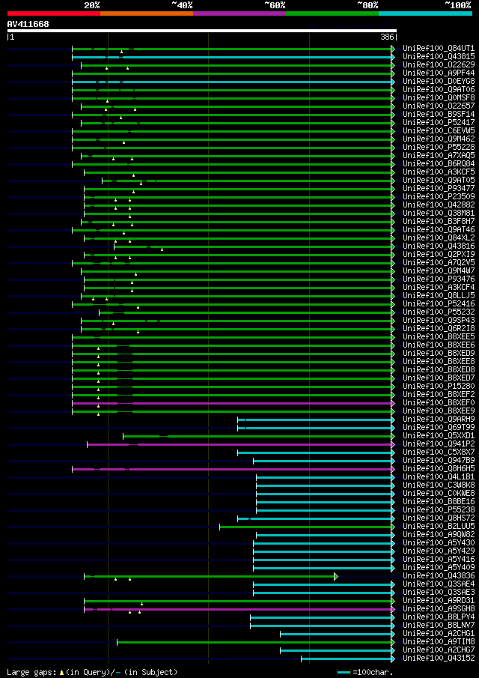Select the AV411668 query name
The height and width of the screenshot is (678, 479).
click(28, 24)
